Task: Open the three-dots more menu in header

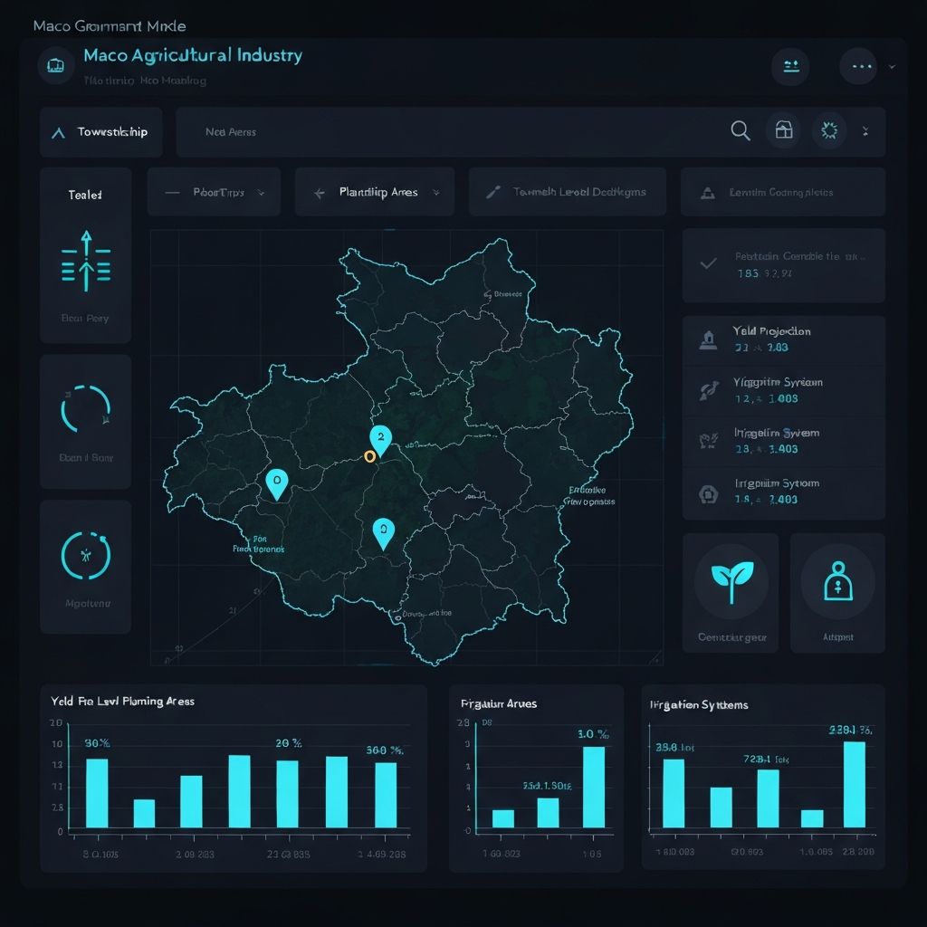Action: coord(859,65)
